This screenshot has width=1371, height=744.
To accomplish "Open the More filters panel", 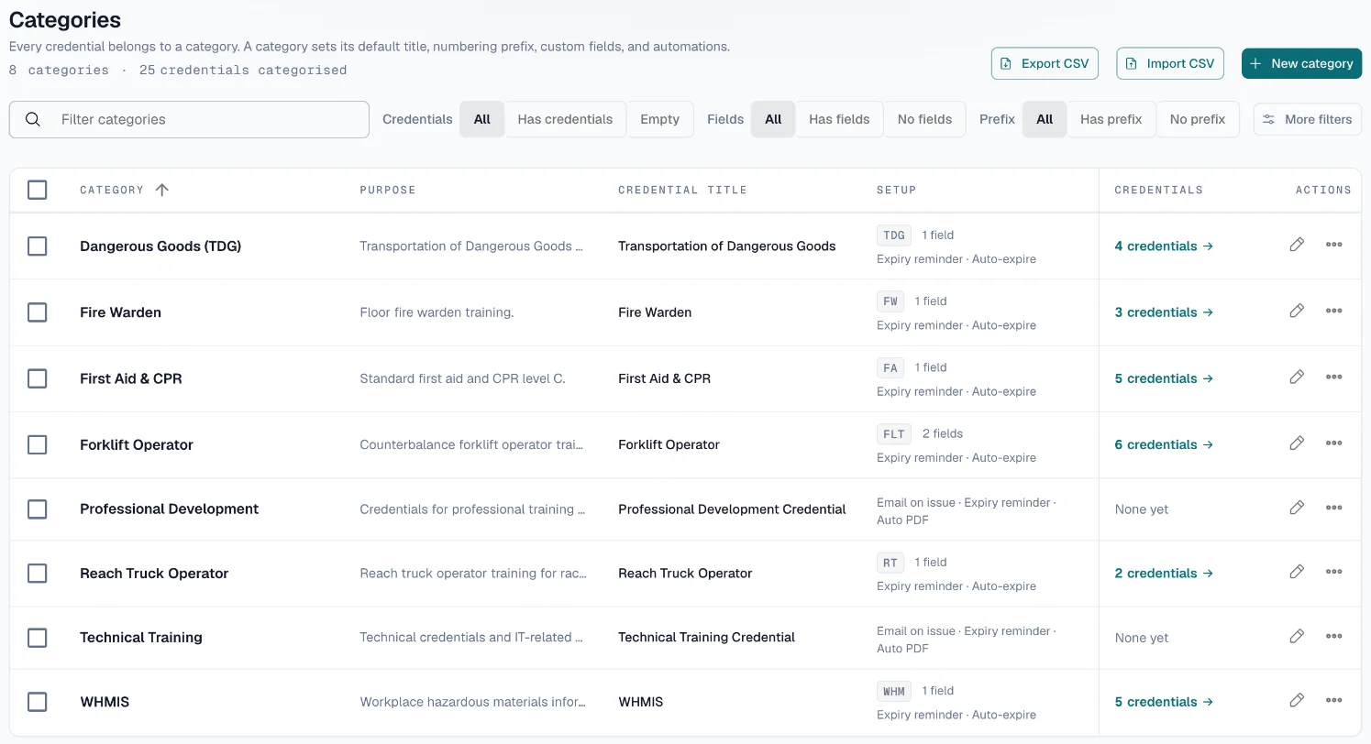I will pyautogui.click(x=1308, y=119).
